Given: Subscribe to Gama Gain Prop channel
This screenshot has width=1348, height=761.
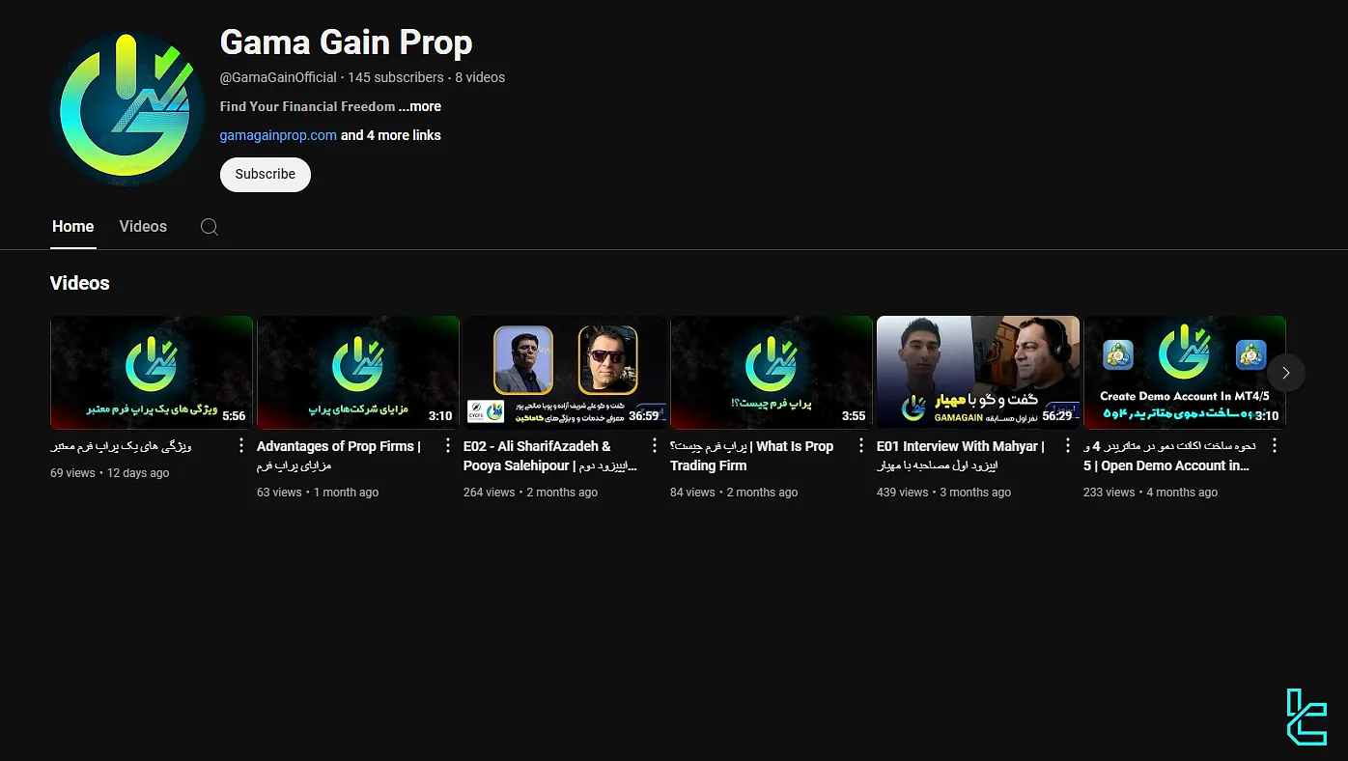Looking at the screenshot, I should pos(265,175).
